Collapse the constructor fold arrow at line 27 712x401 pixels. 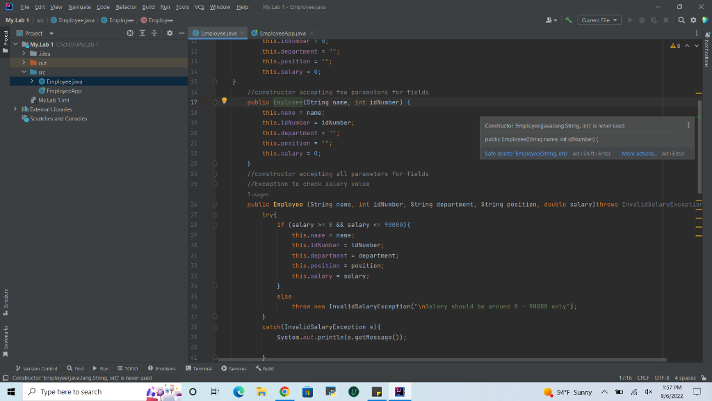(x=214, y=214)
